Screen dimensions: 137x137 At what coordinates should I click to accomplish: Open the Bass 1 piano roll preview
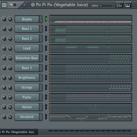pos(91,29)
